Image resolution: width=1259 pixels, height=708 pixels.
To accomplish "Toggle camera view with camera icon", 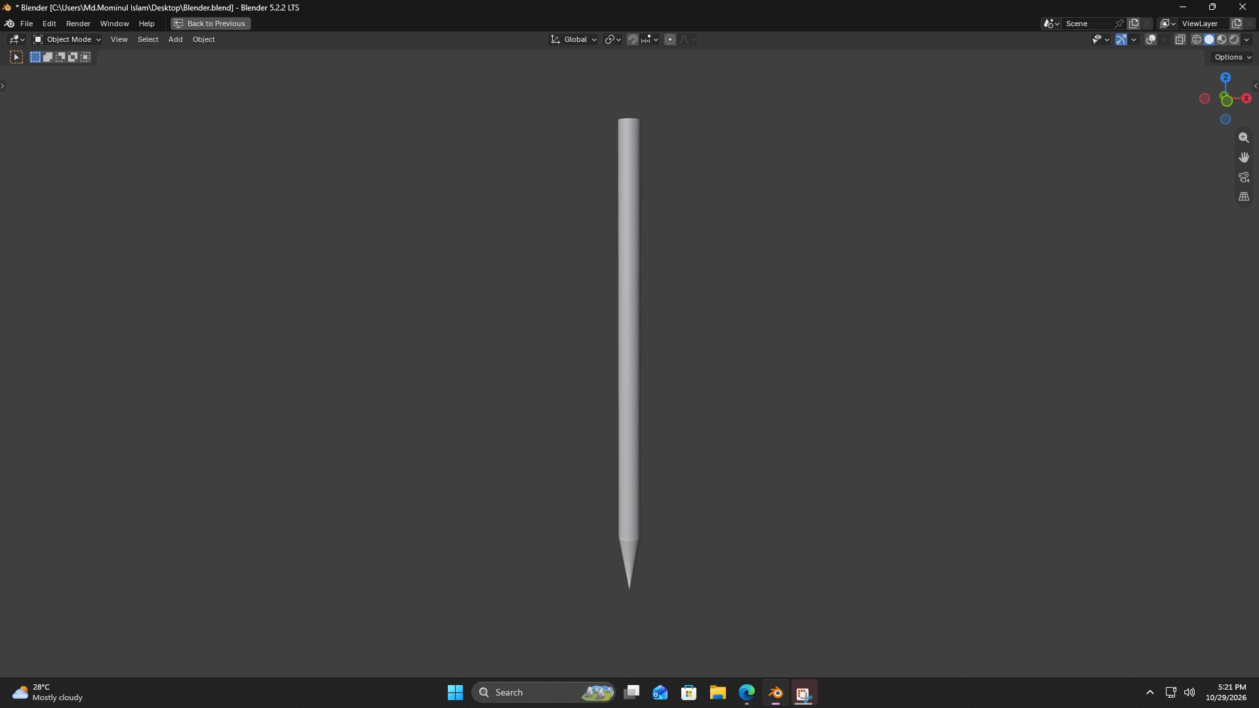I will click(x=1243, y=178).
